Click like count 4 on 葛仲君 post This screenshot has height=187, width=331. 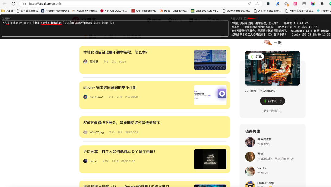click(106, 62)
